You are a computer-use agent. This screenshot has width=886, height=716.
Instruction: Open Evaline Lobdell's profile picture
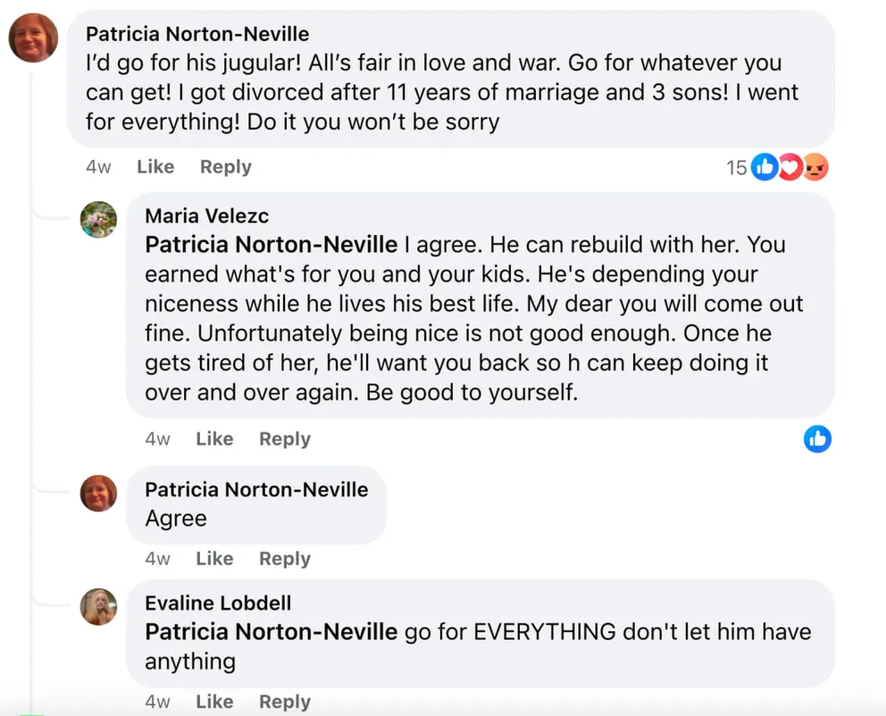click(x=98, y=607)
